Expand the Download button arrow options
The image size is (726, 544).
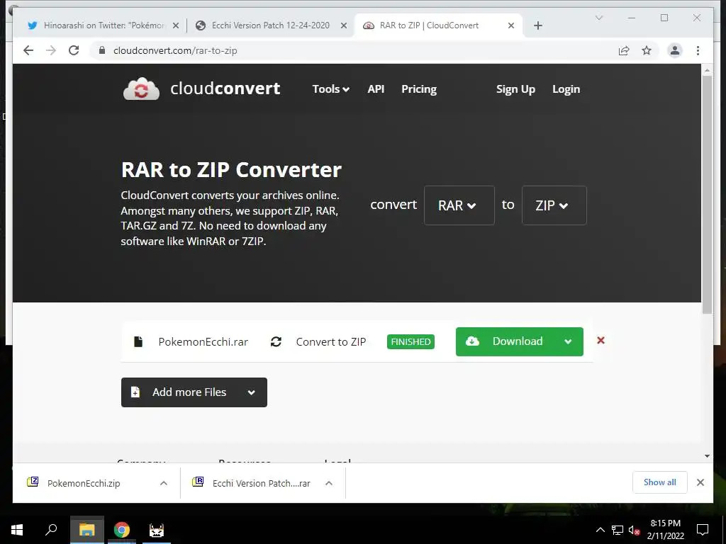pos(568,342)
